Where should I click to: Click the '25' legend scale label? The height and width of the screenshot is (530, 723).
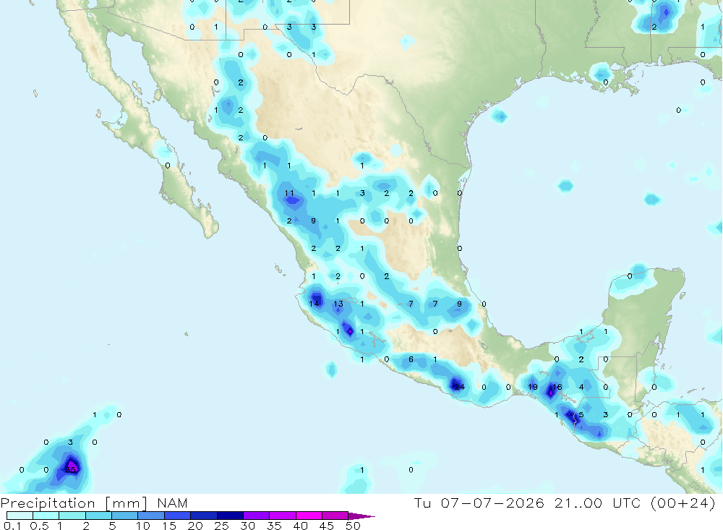222,526
